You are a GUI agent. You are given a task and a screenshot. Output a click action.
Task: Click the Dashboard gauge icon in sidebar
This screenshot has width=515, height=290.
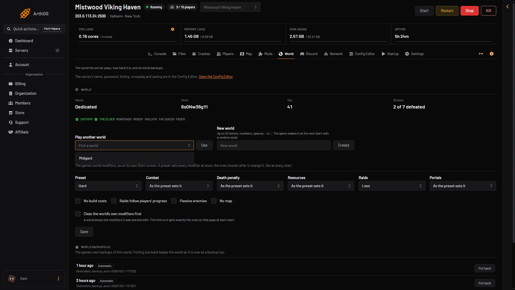pos(11,41)
